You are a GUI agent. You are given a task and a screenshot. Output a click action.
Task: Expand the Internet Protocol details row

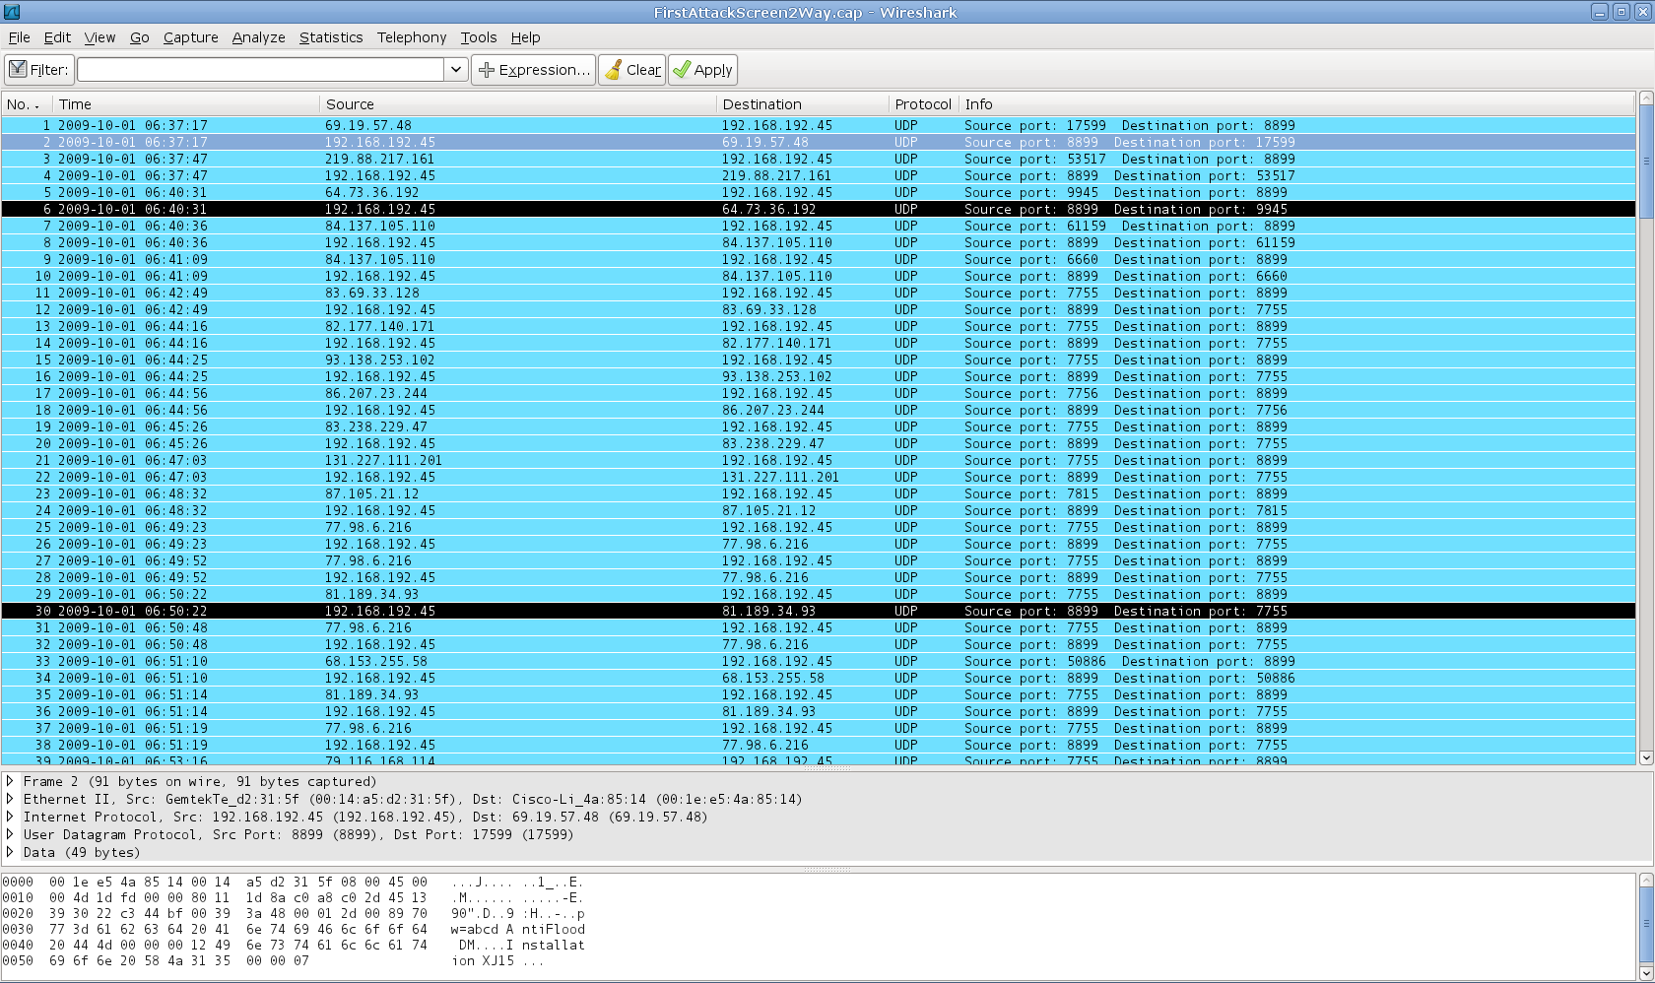[x=10, y=817]
